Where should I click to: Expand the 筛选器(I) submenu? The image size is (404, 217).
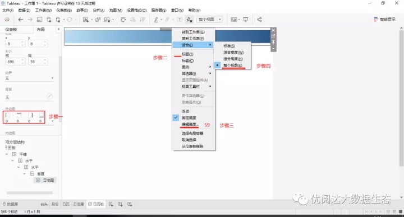[x=194, y=73]
